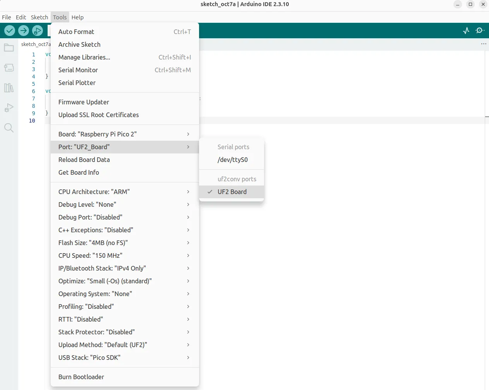The width and height of the screenshot is (489, 390).
Task: Choose Serial Plotter in Tools menu
Action: (125, 83)
